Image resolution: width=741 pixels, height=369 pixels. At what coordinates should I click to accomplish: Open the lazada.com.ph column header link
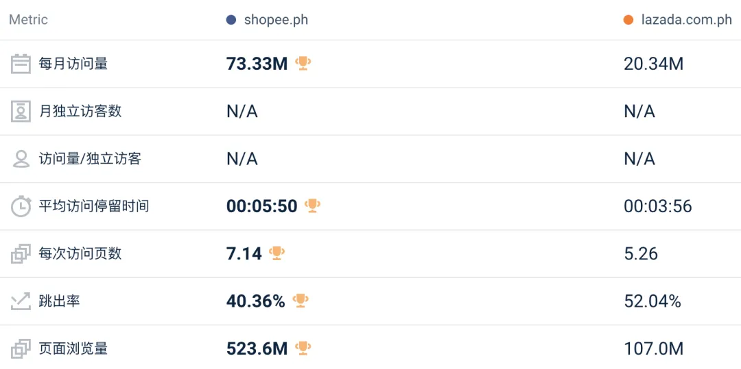click(x=686, y=20)
